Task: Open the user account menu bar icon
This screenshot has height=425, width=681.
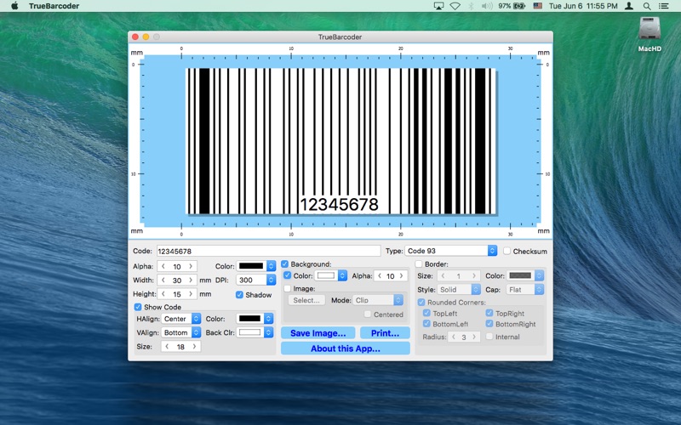Action: [x=628, y=6]
